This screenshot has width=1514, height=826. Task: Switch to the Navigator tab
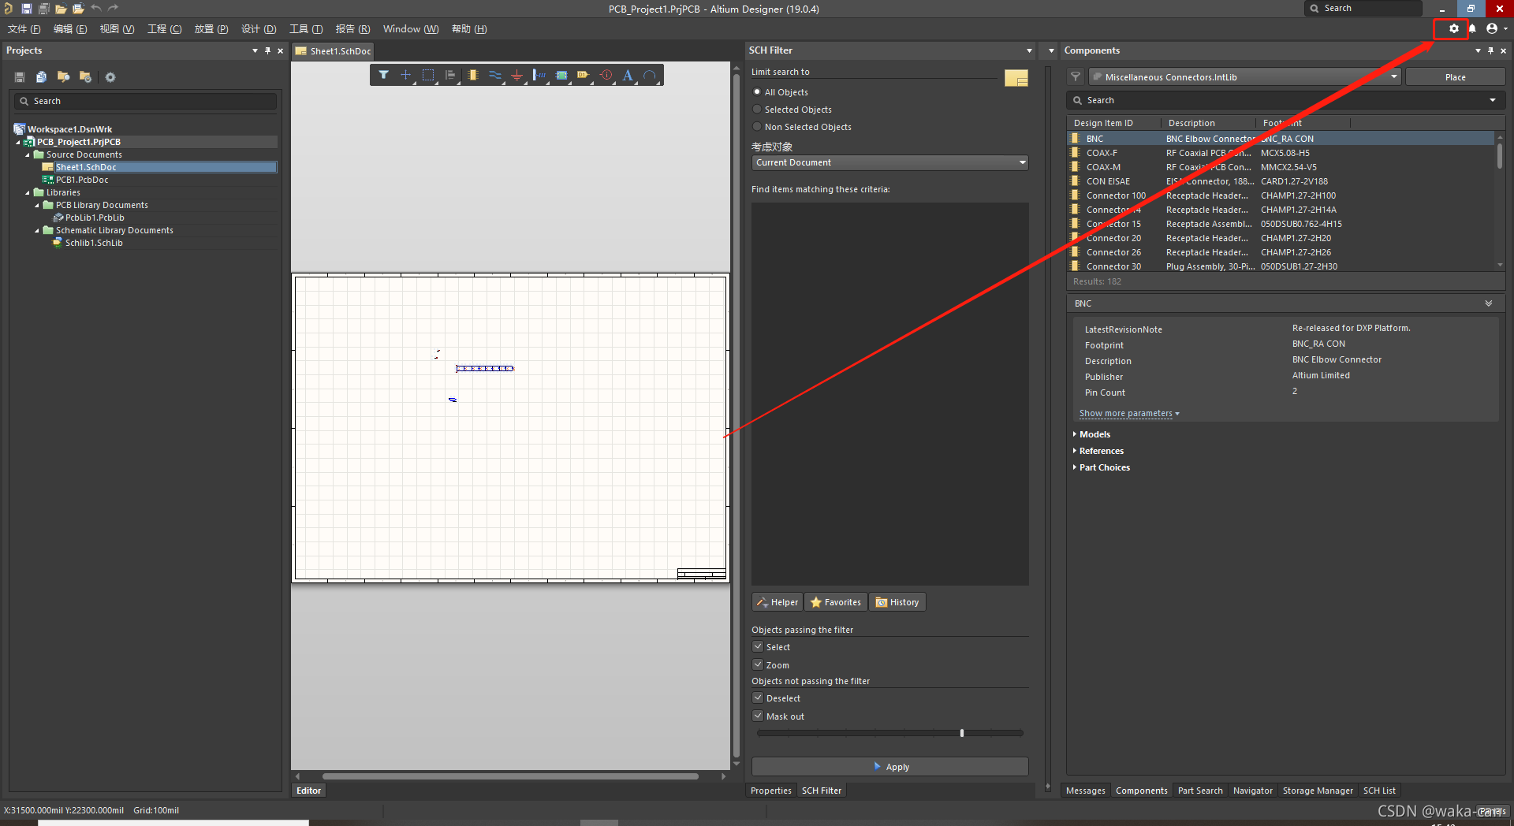click(x=1253, y=791)
